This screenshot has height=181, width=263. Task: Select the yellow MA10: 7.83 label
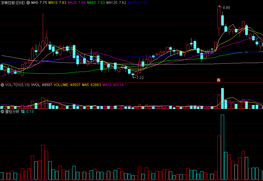pos(57,3)
